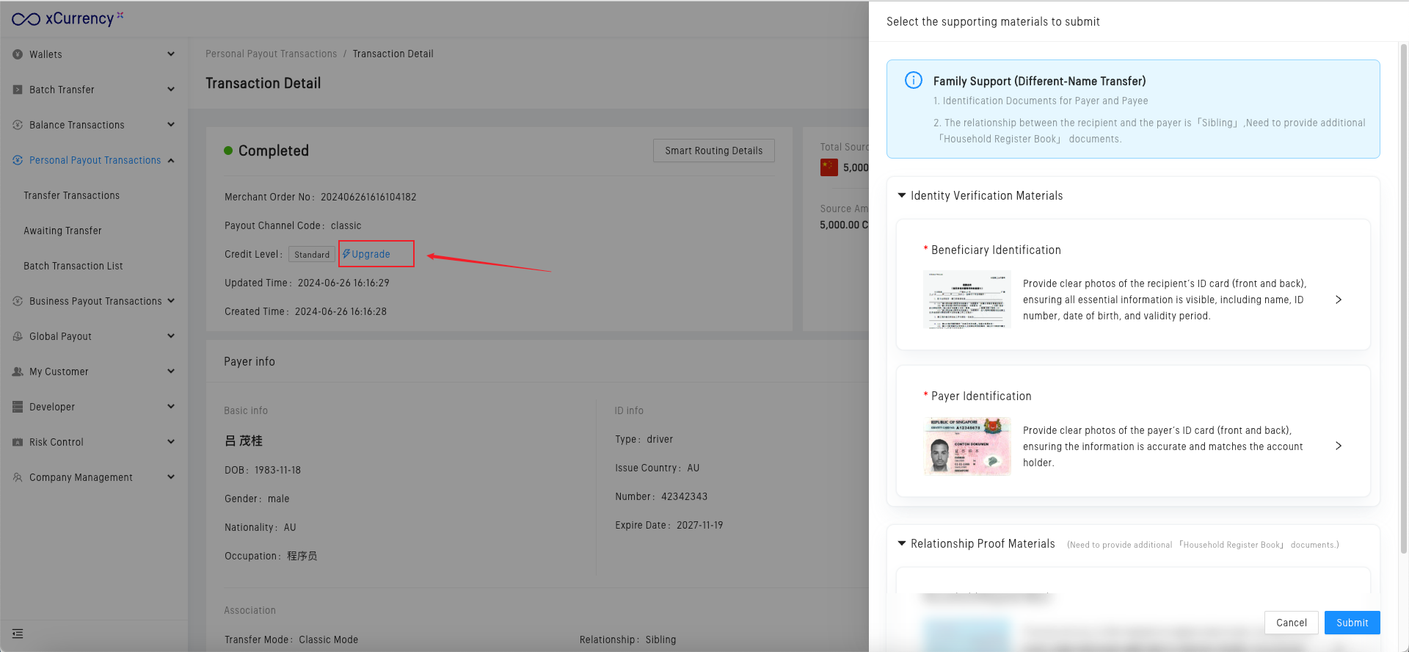
Task: Expand the Risk Control chevron
Action: [171, 441]
